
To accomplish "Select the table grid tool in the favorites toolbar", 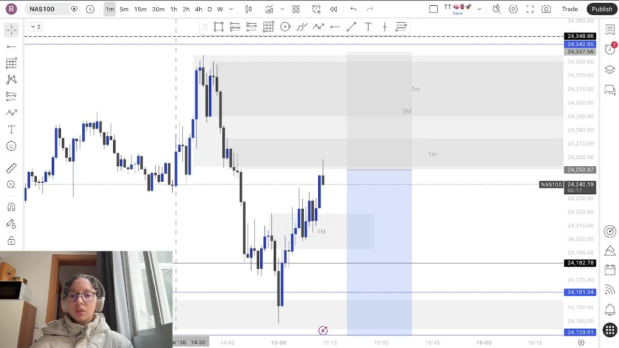I will point(268,27).
